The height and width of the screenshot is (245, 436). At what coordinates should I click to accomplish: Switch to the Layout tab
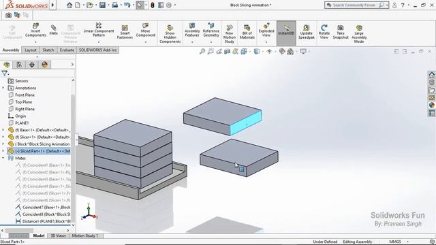[31, 50]
